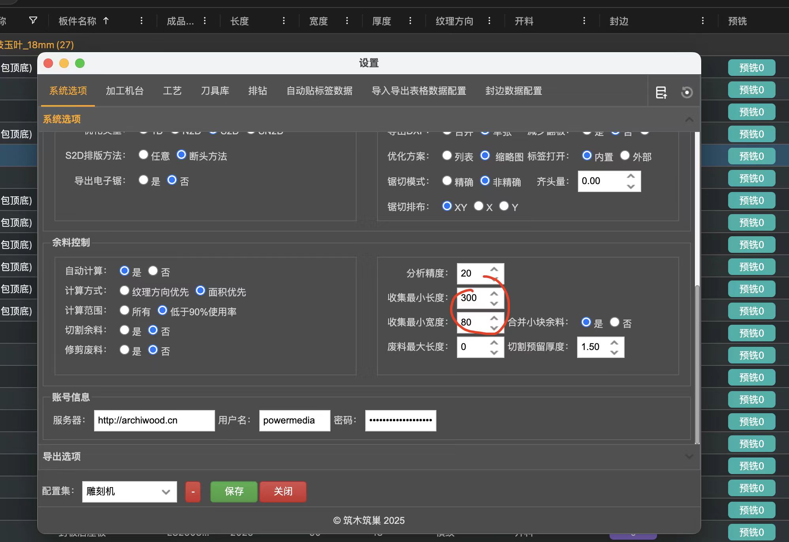Click the up stepper on 分析精度
The image size is (789, 542).
coord(494,268)
